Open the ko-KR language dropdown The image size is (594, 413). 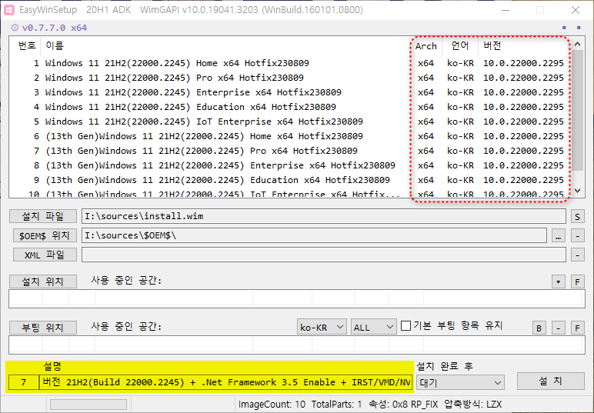click(322, 327)
